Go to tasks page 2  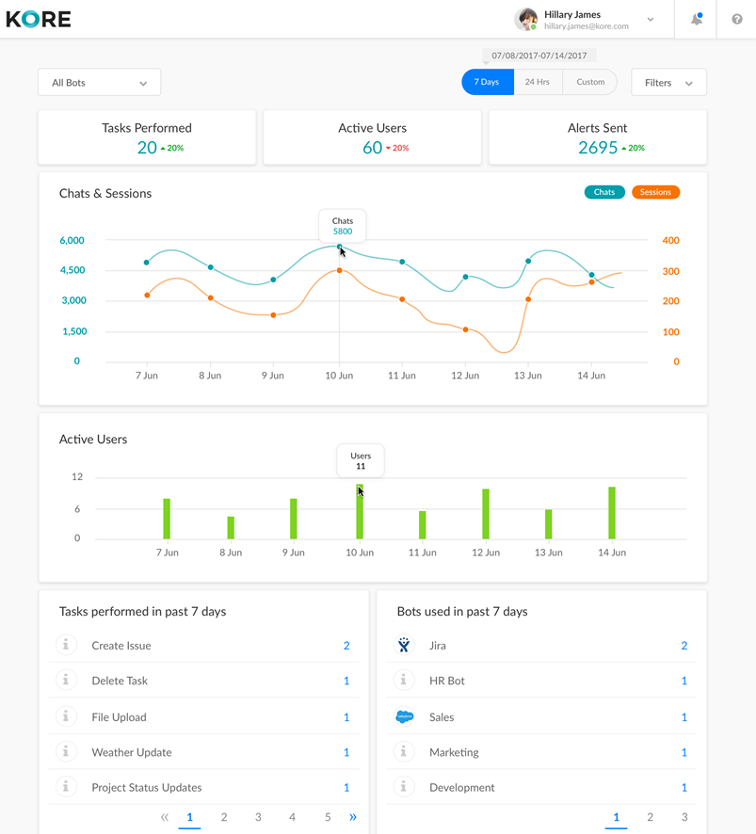tap(224, 817)
